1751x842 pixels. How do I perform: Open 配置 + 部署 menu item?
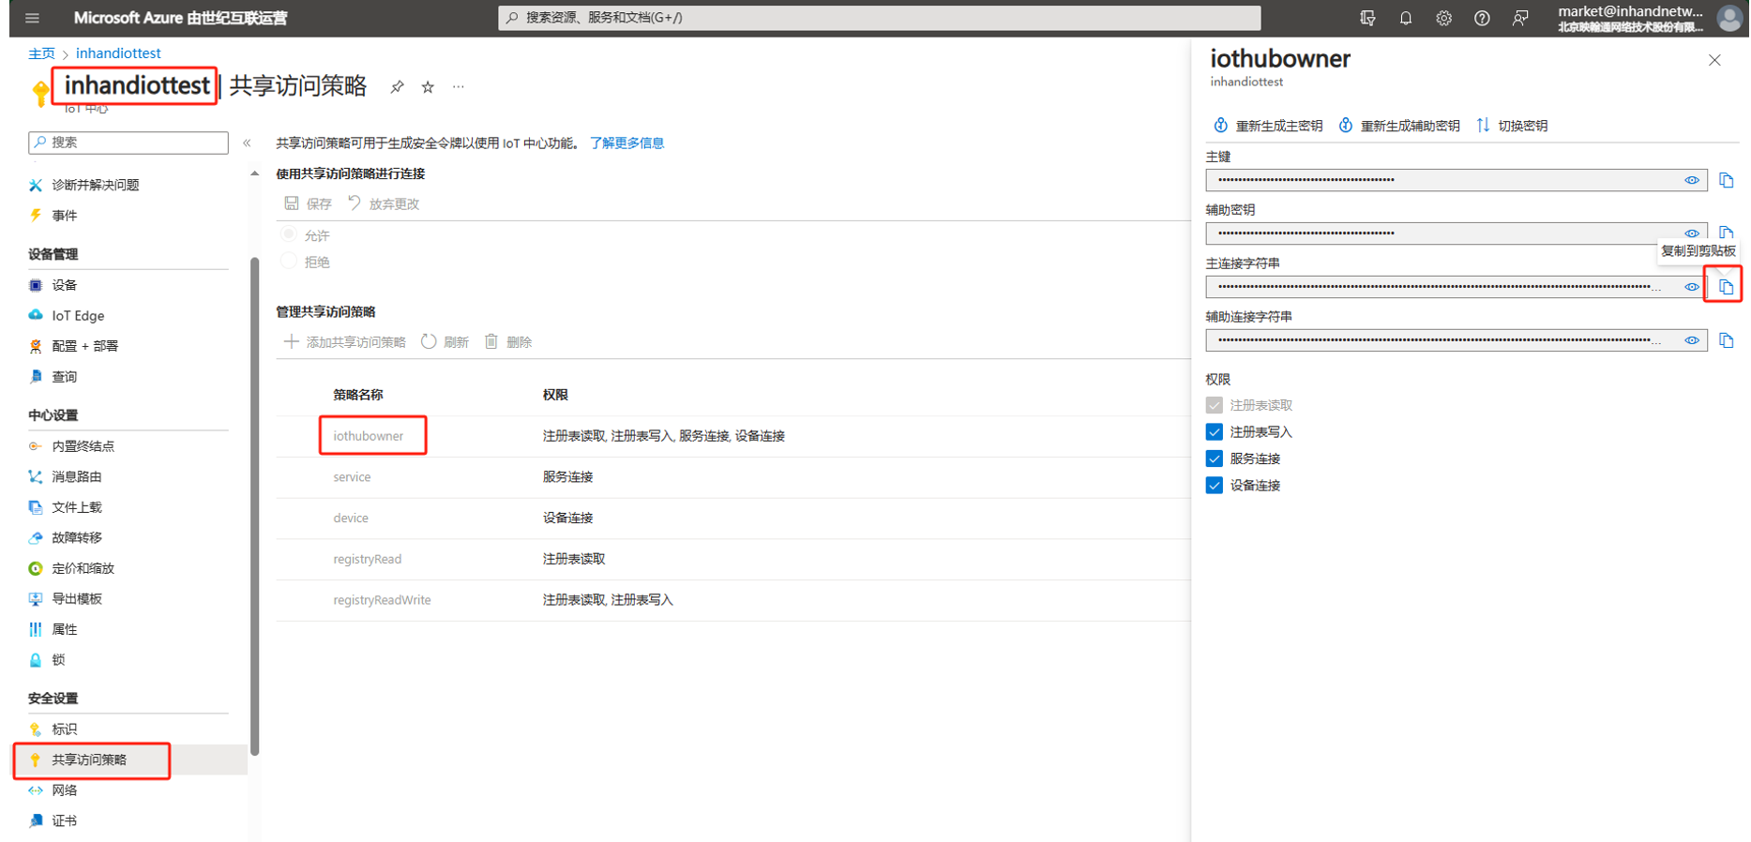[x=74, y=346]
